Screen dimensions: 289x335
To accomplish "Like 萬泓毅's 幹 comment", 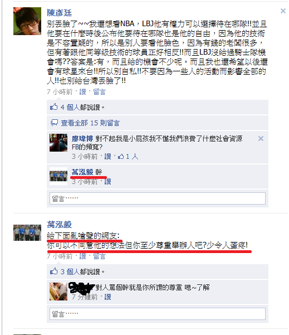I will 107,182.
